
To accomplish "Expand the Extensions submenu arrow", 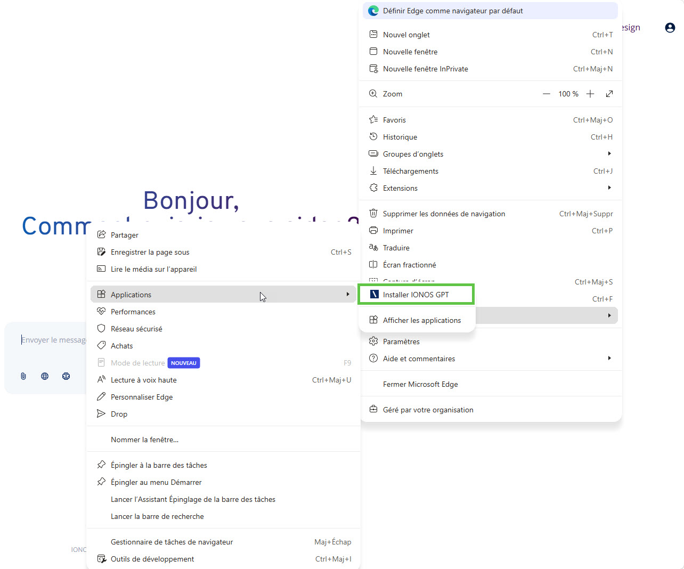I will coord(609,188).
